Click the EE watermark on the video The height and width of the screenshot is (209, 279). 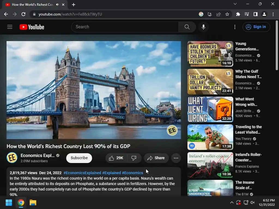[172, 130]
